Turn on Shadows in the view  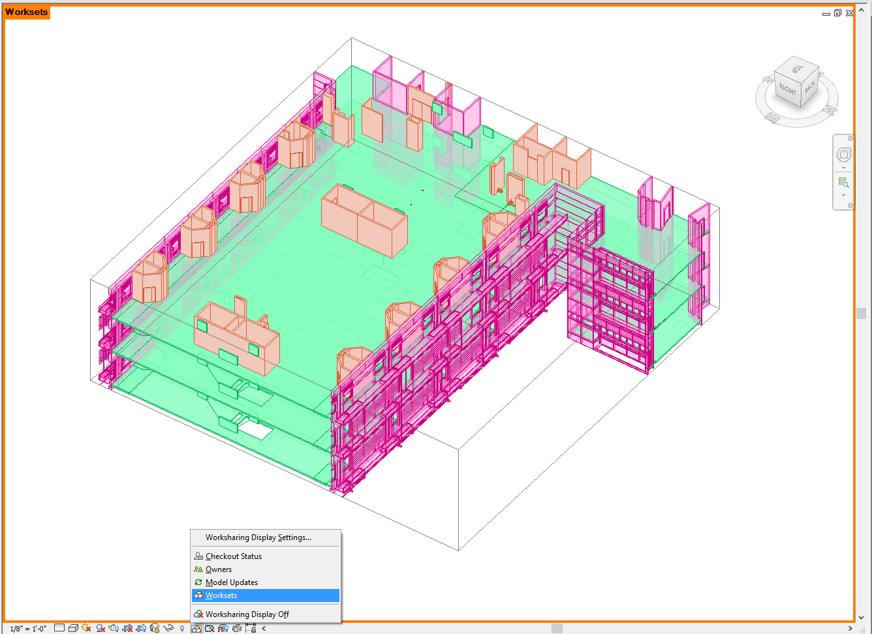tap(101, 628)
